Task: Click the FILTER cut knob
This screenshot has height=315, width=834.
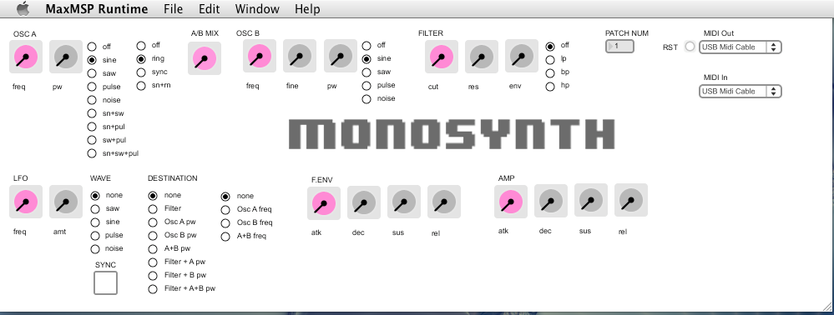Action: (442, 57)
